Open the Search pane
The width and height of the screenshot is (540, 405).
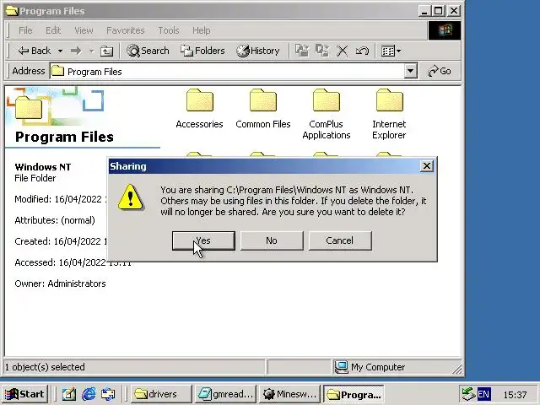pos(148,51)
